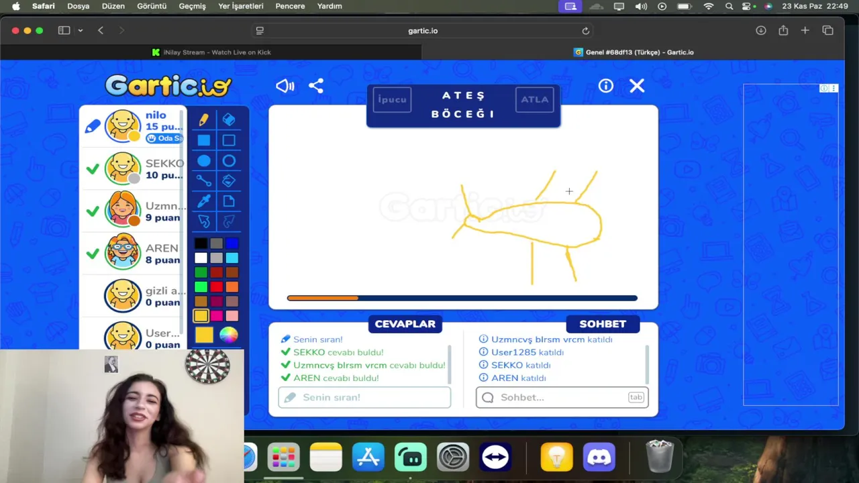
Task: Exit the room with X icon
Action: (637, 86)
